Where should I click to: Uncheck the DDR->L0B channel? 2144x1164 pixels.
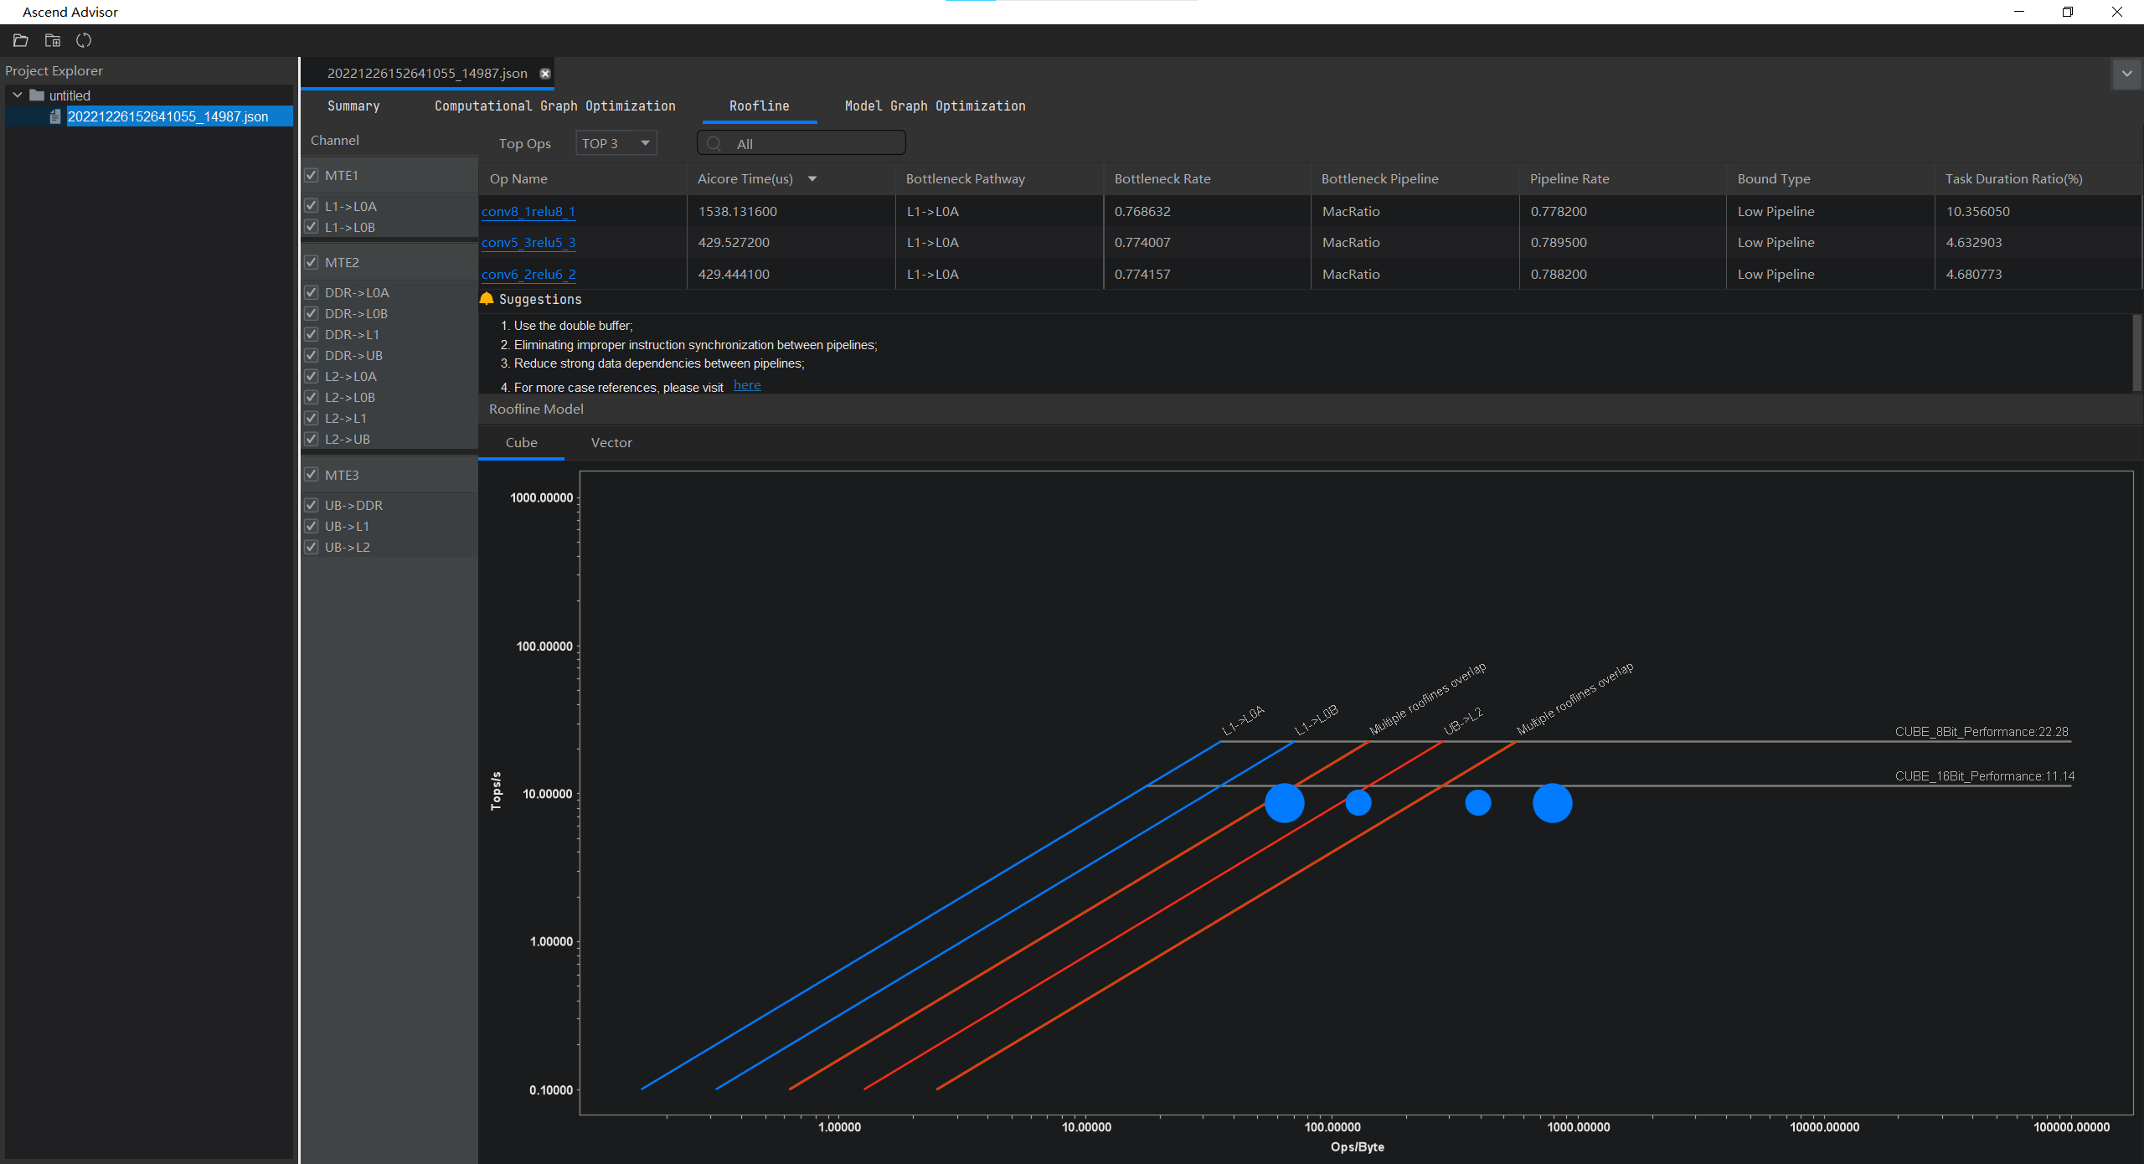click(312, 313)
